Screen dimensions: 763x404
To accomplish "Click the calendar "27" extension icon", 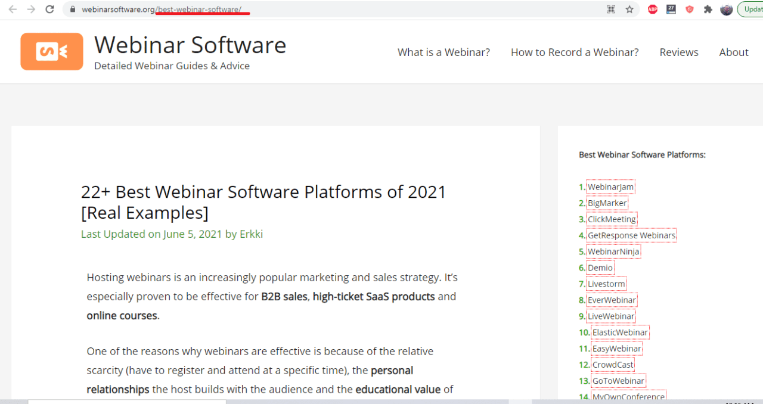I will (x=671, y=9).
